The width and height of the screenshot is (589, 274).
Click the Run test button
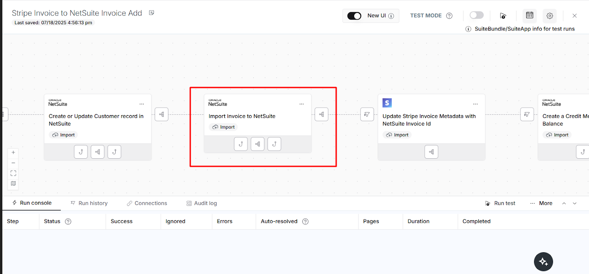click(500, 203)
